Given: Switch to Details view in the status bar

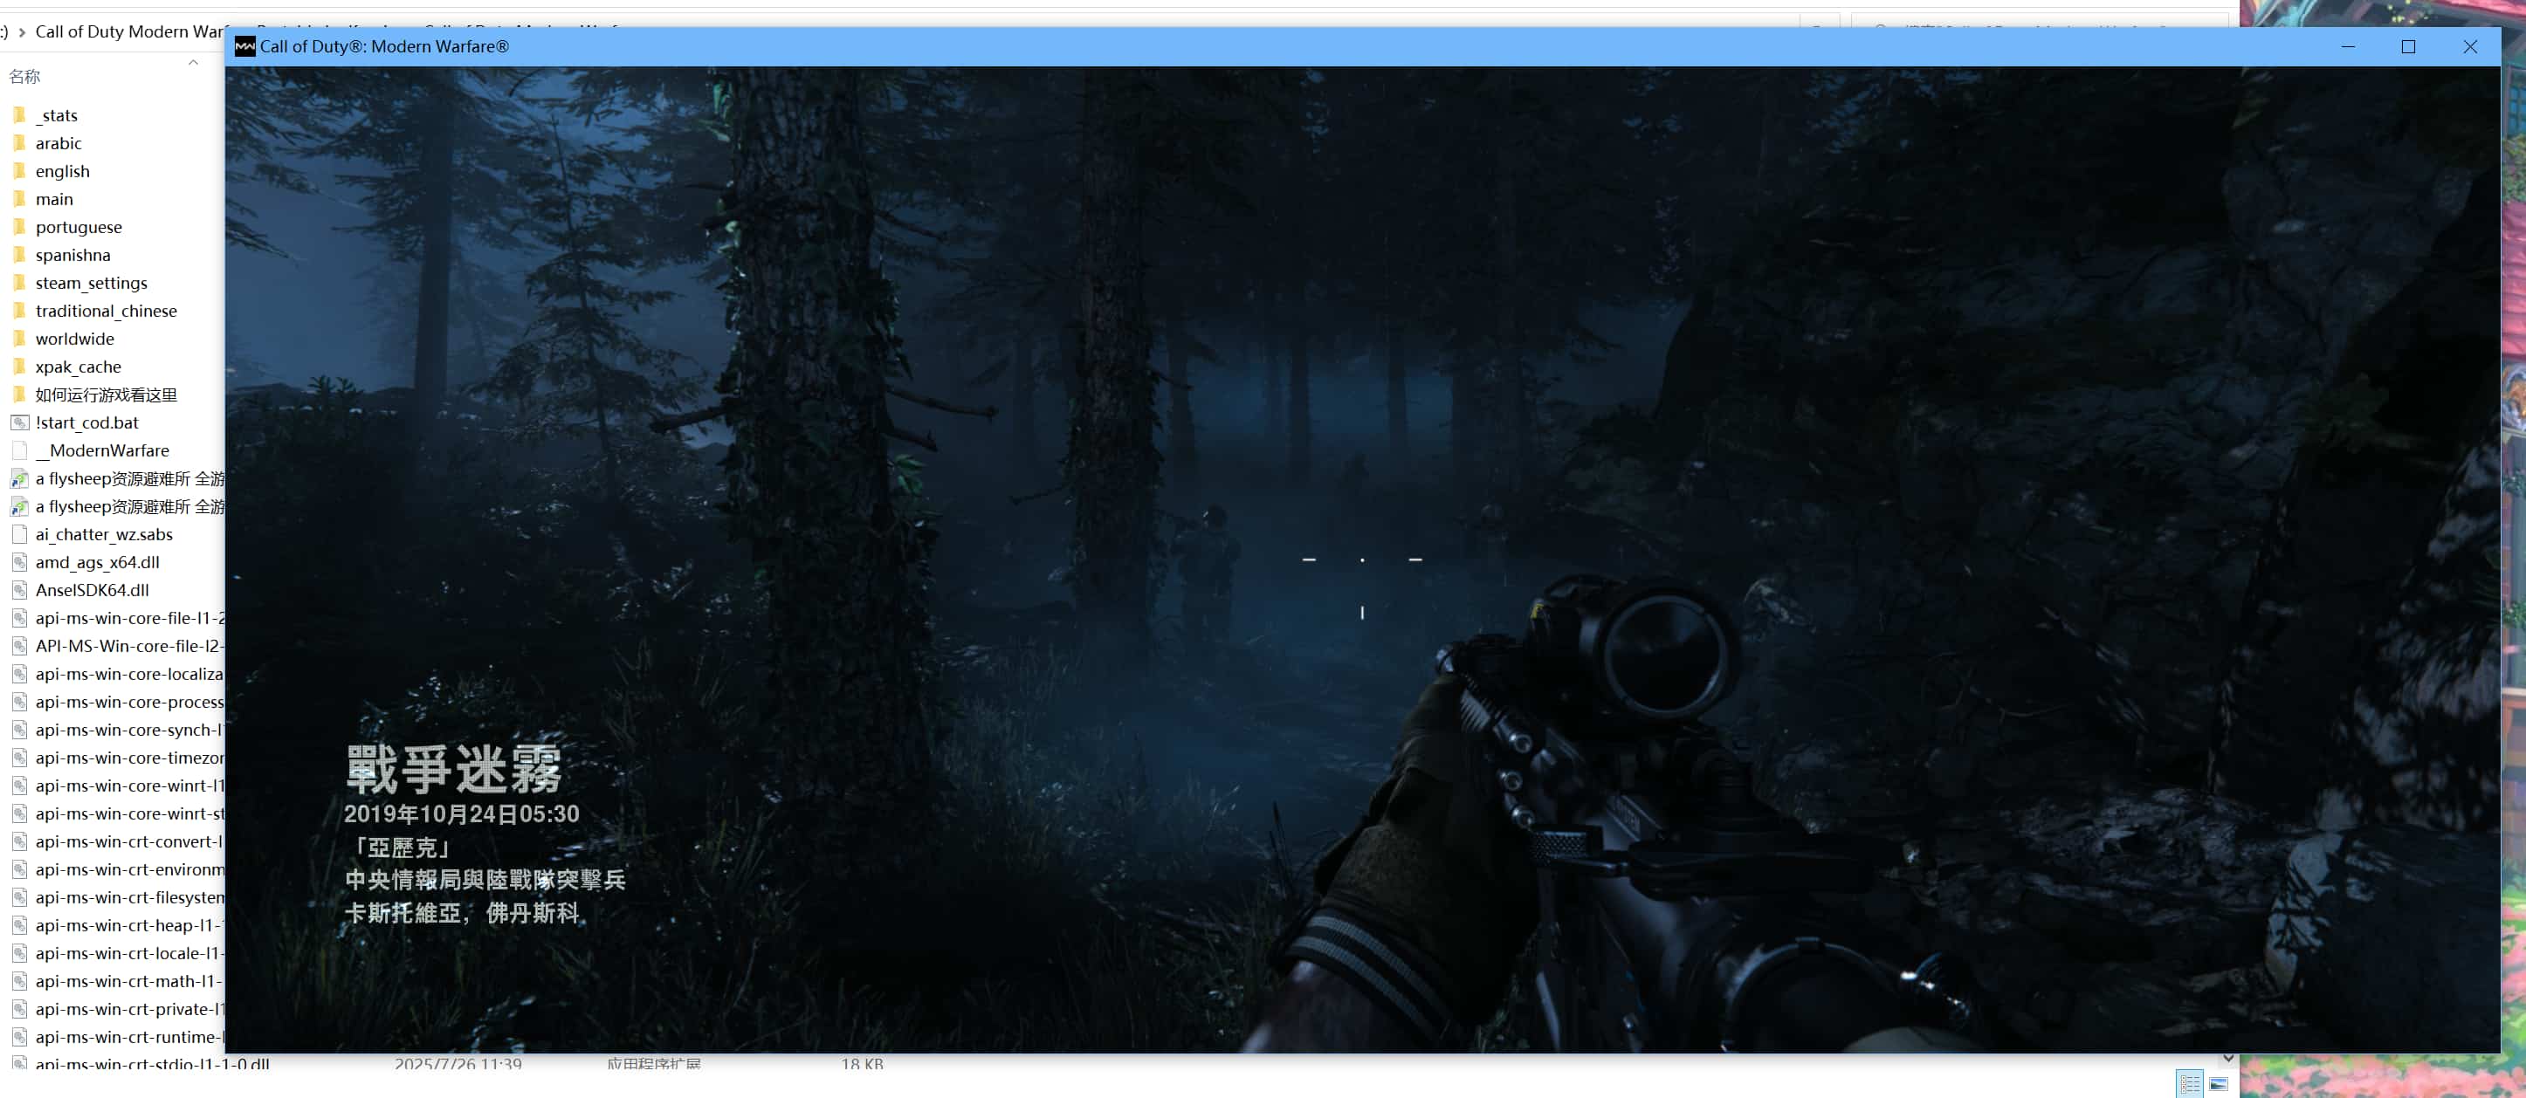Looking at the screenshot, I should [2191, 1082].
